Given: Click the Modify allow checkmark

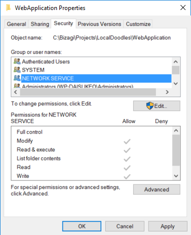Looking at the screenshot, I should (127, 141).
